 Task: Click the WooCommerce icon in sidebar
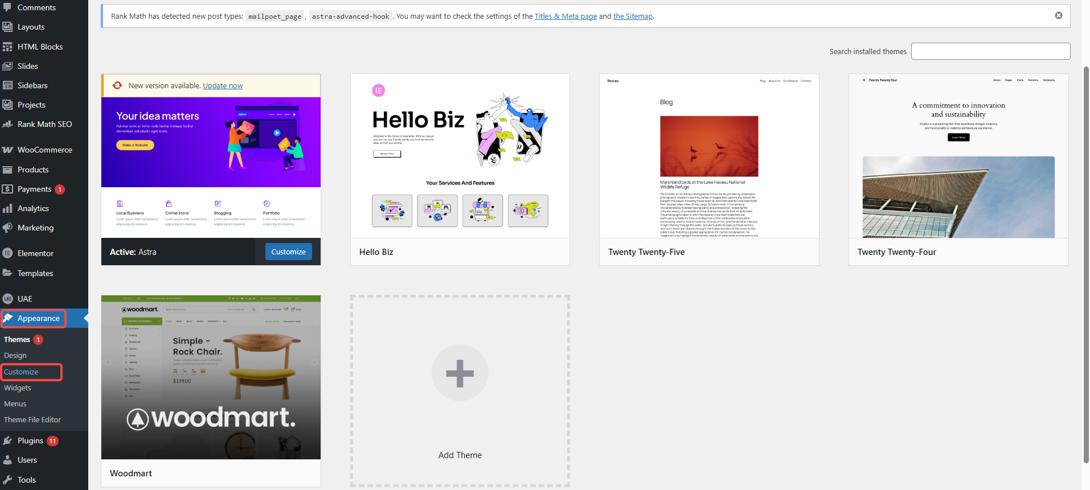click(x=7, y=150)
